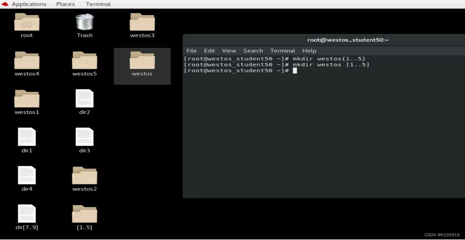465x240 pixels.
Task: Select the dir2 file icon
Action: coord(85,99)
